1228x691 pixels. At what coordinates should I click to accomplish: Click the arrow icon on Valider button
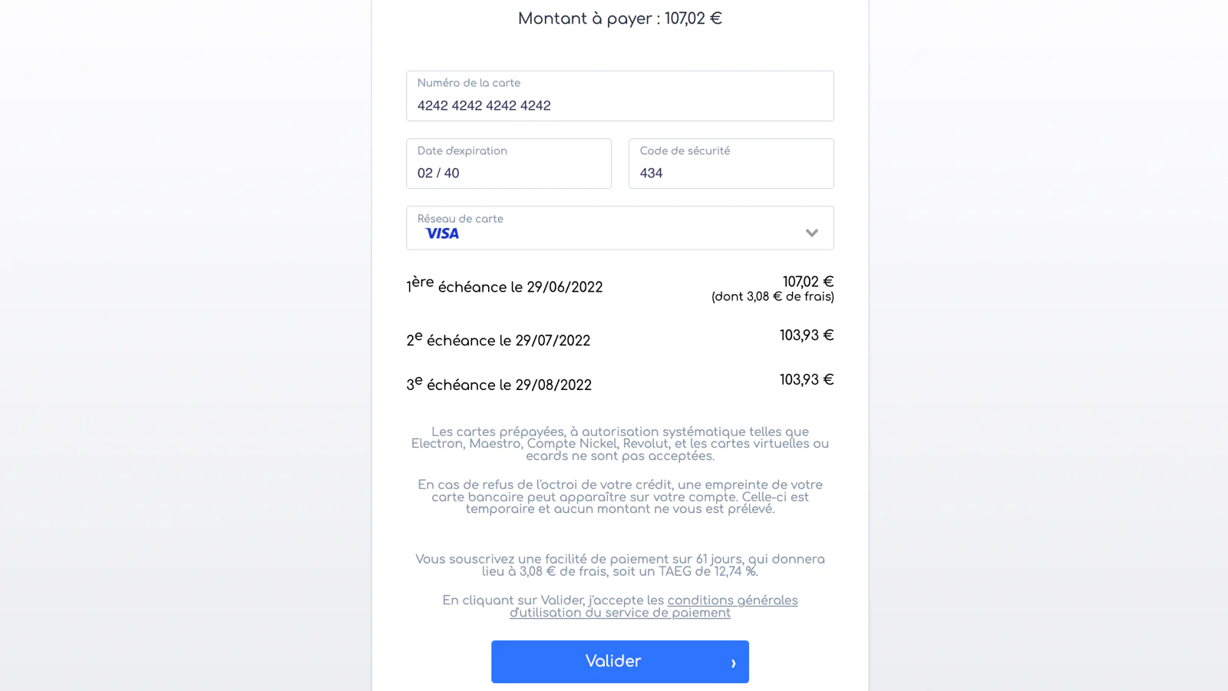click(733, 663)
